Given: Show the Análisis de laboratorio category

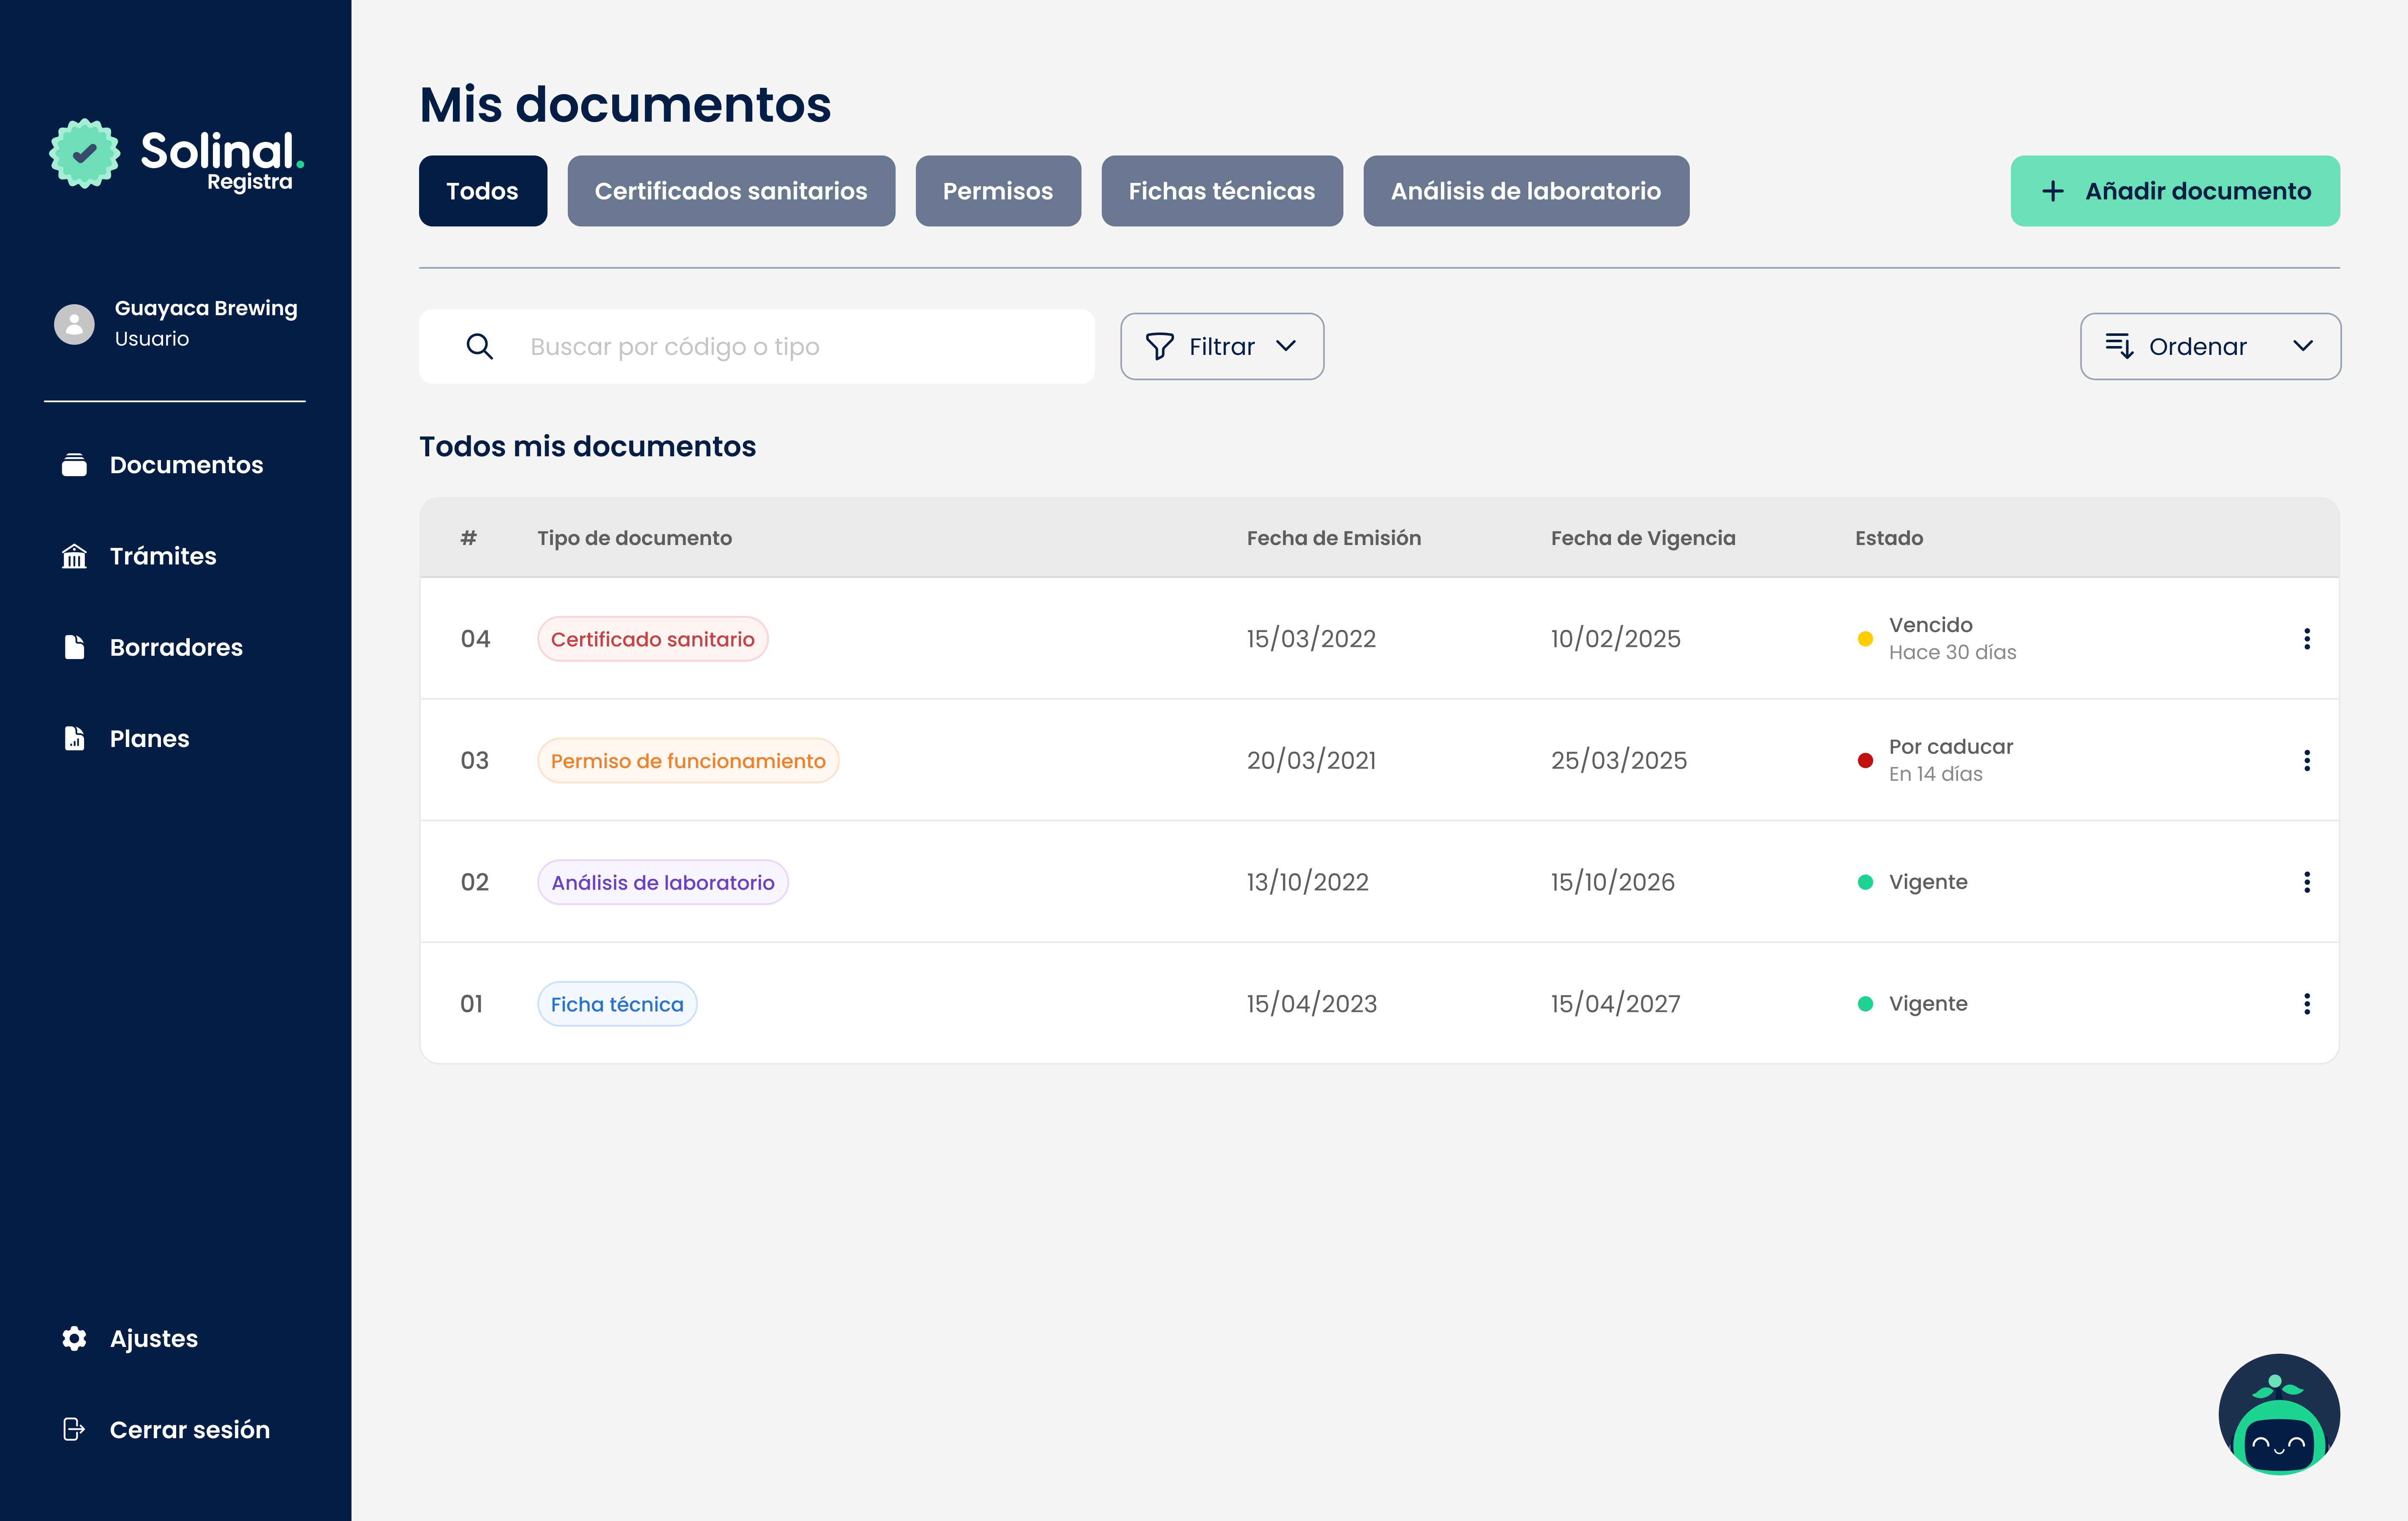Looking at the screenshot, I should pyautogui.click(x=1525, y=191).
